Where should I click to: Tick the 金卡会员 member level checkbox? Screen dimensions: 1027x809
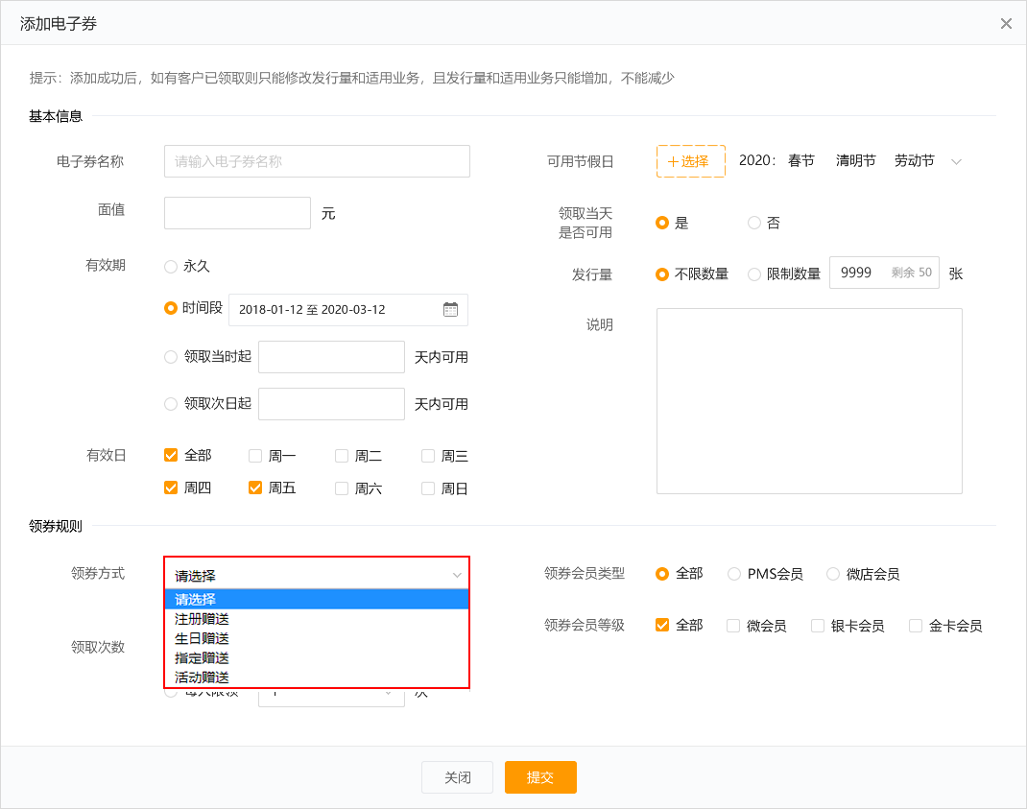pyautogui.click(x=916, y=626)
